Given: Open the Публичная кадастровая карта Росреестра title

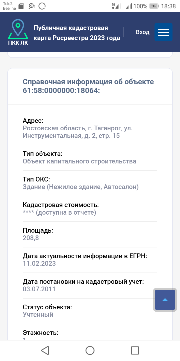Looking at the screenshot, I should (x=77, y=33).
